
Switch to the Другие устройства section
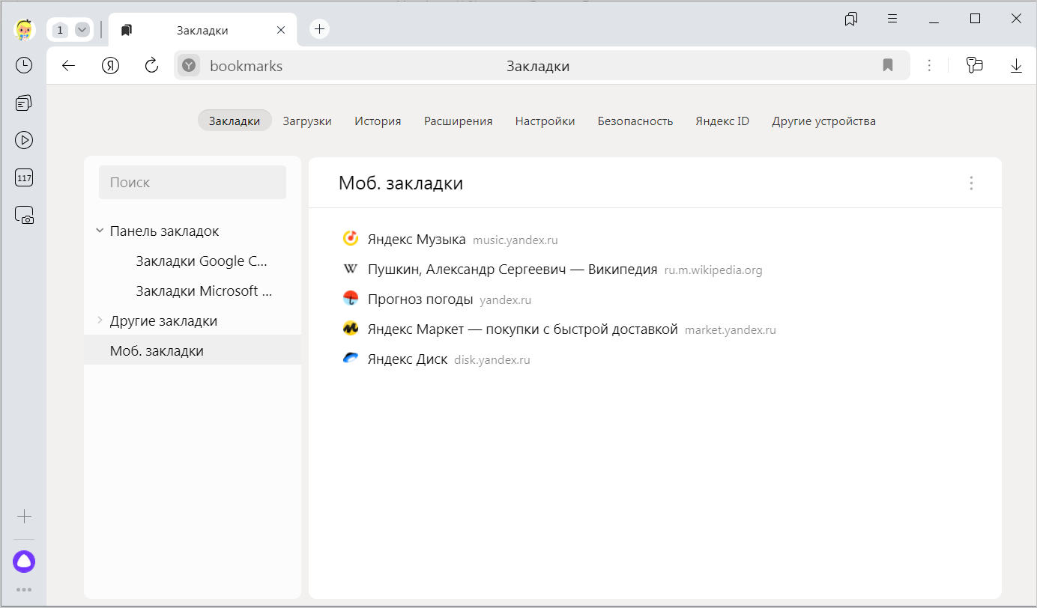pos(823,121)
